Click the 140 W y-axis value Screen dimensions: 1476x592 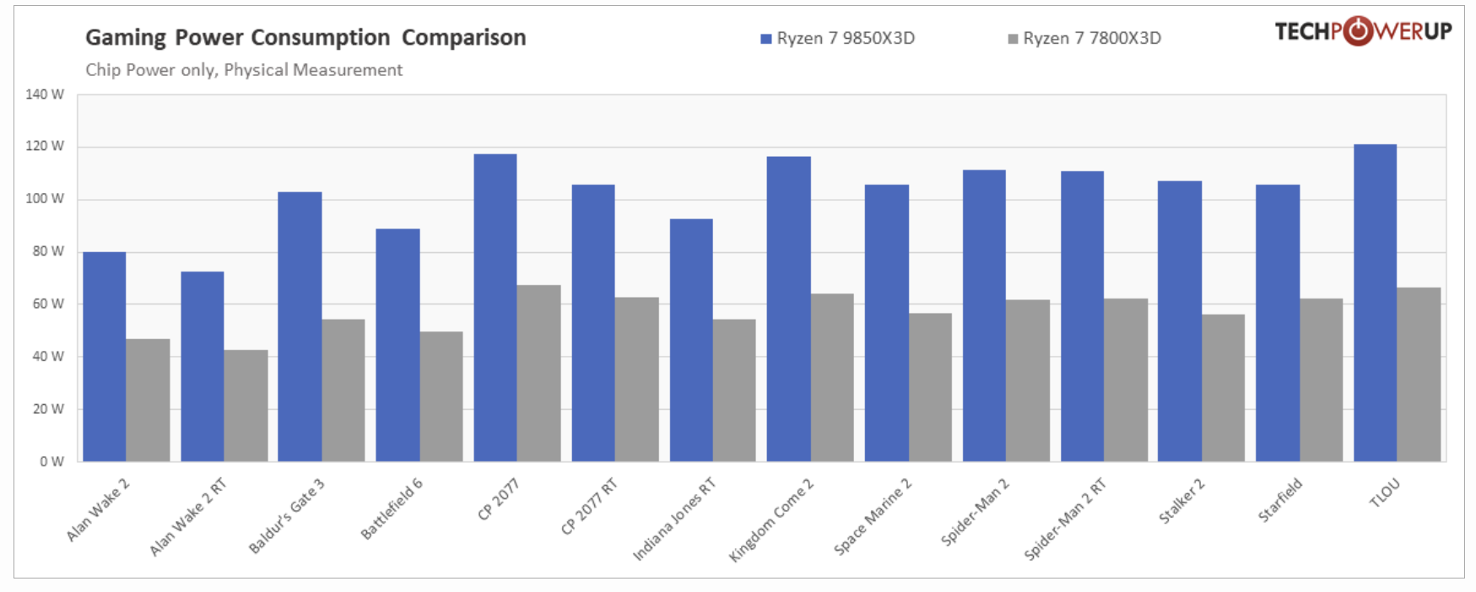45,94
